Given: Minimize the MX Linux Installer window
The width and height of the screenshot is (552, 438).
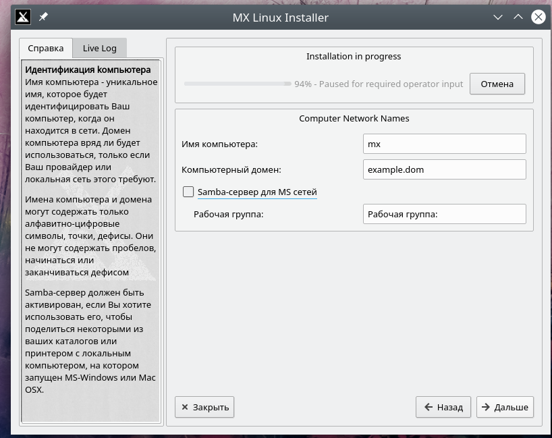Looking at the screenshot, I should tap(497, 18).
